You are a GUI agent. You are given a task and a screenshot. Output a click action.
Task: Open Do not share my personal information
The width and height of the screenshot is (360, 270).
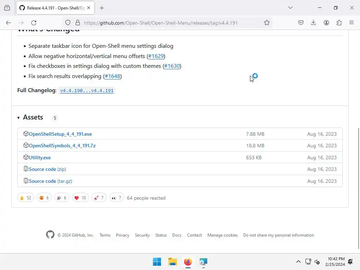pyautogui.click(x=278, y=235)
